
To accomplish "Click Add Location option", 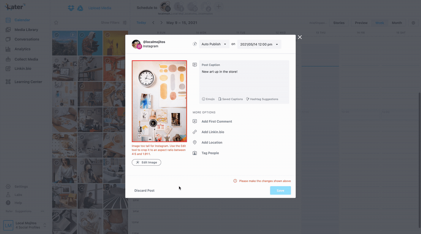I will [212, 142].
